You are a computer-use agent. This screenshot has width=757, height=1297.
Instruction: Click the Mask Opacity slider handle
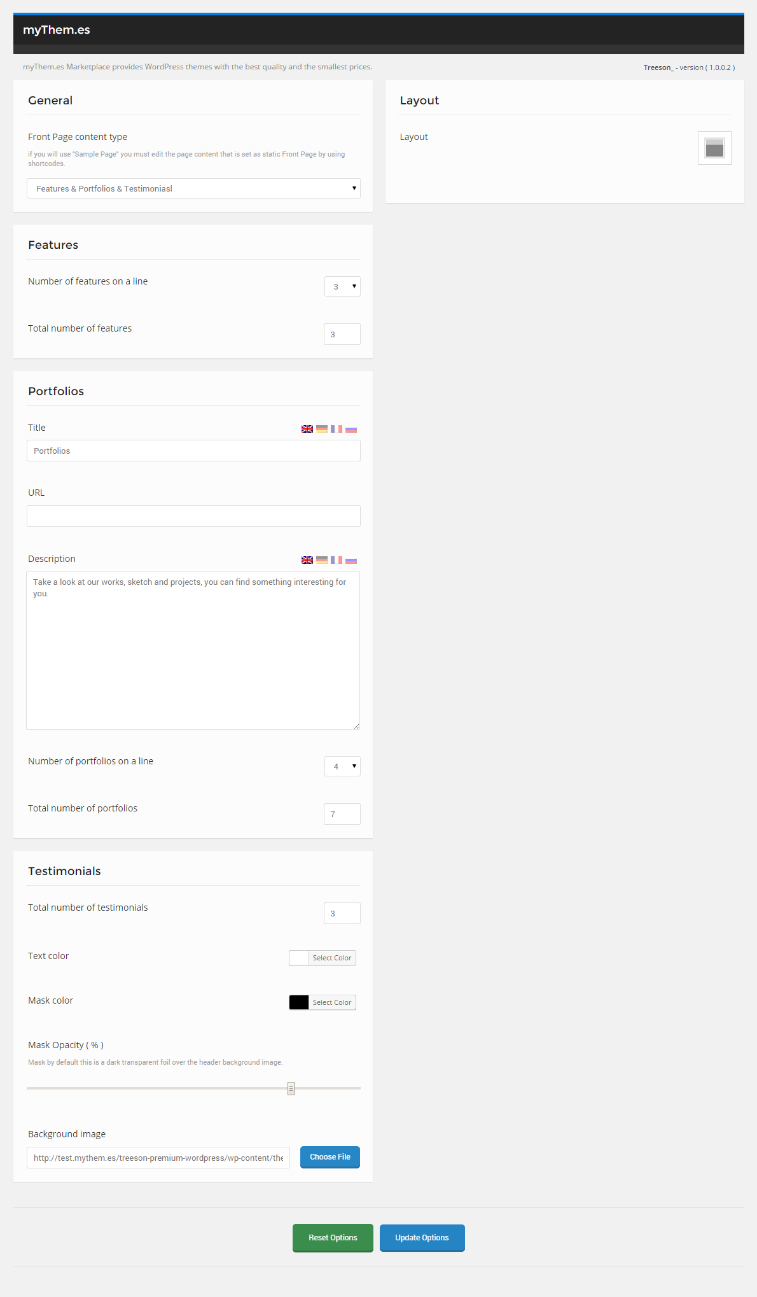(291, 1088)
